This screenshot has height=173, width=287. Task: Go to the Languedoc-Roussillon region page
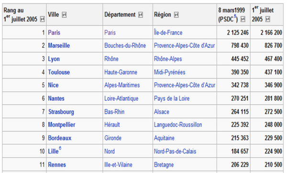pyautogui.click(x=178, y=125)
